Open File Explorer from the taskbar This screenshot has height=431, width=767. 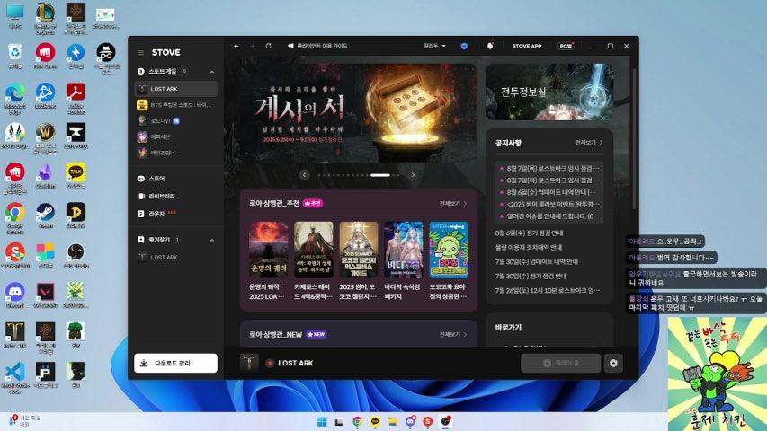(x=393, y=422)
